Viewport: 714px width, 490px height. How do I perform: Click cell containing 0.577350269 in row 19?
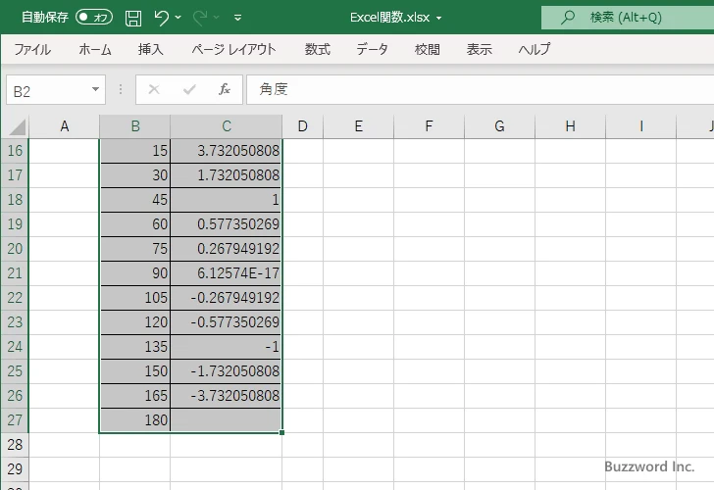click(x=227, y=224)
